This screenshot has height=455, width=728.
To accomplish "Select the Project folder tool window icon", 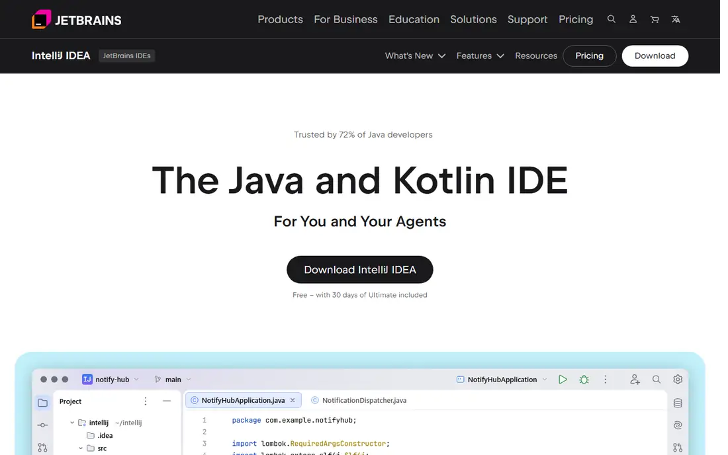I will (43, 403).
